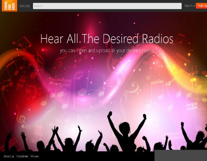Click the Sign in link
207x161 pixels.
pyautogui.click(x=188, y=6)
